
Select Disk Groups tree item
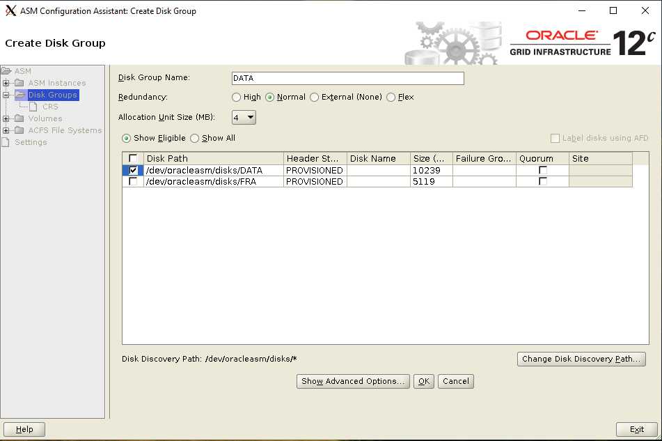pyautogui.click(x=52, y=95)
